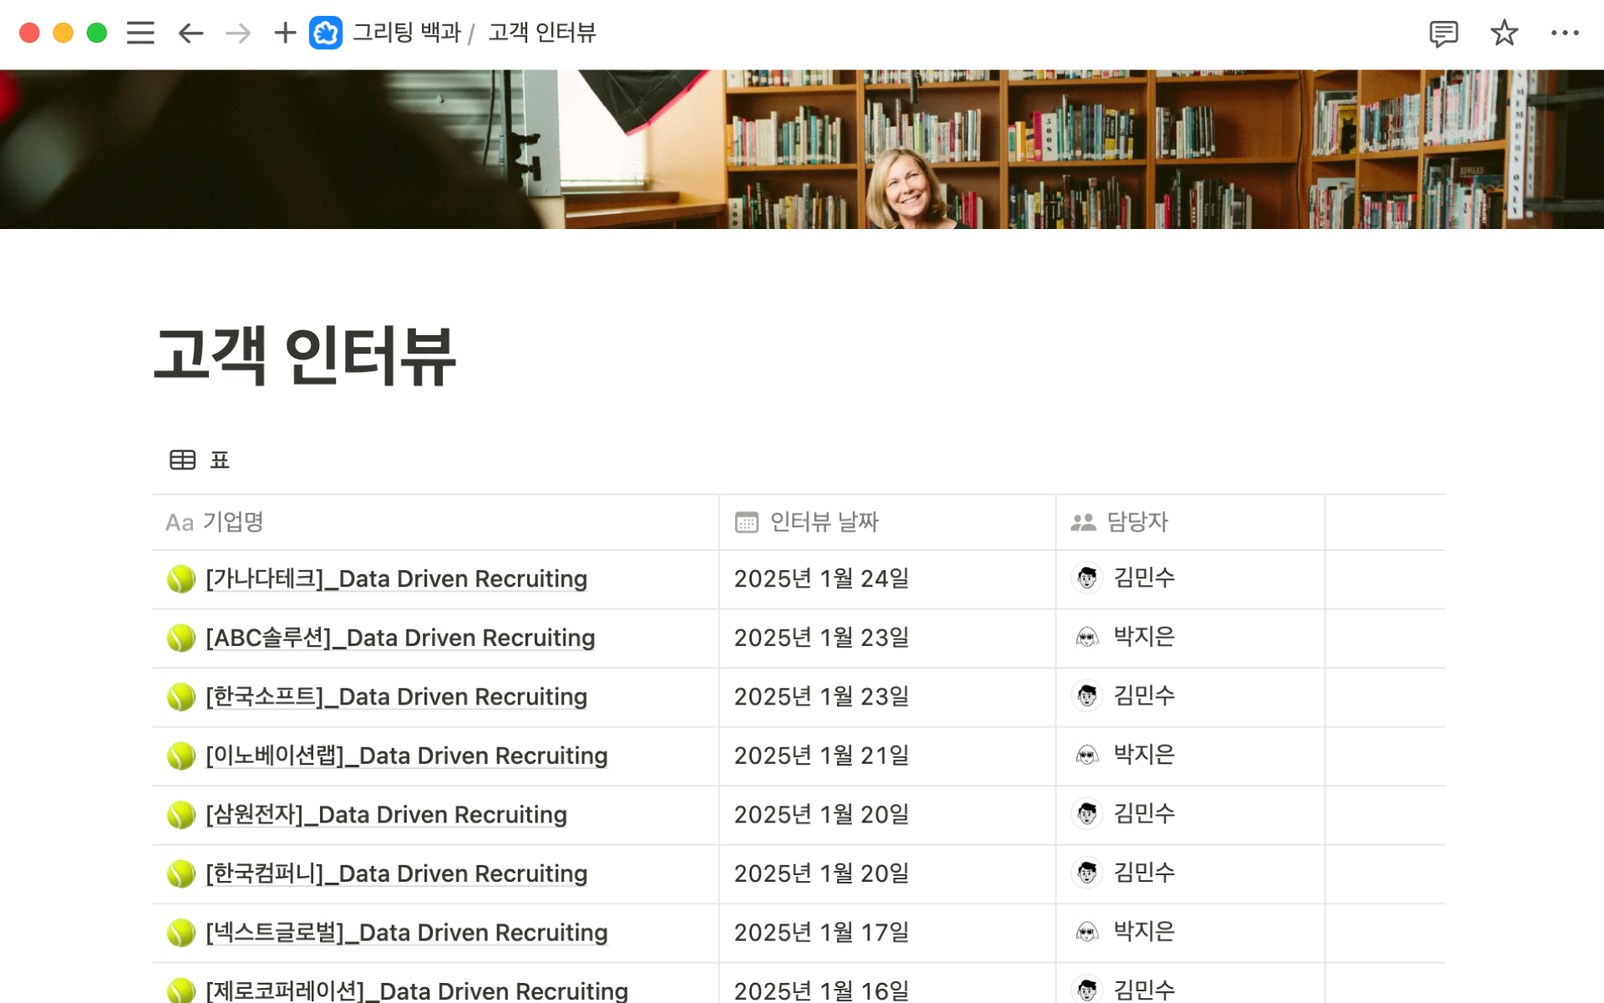Click the comments icon in the top bar
This screenshot has height=1003, width=1604.
(x=1443, y=33)
